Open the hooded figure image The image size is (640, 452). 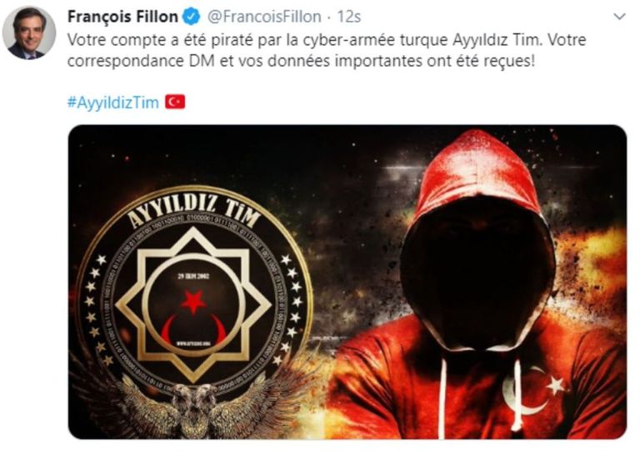[x=347, y=282]
